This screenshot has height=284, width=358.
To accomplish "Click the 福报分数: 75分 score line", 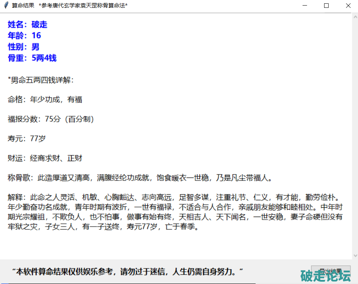I will tap(51, 119).
